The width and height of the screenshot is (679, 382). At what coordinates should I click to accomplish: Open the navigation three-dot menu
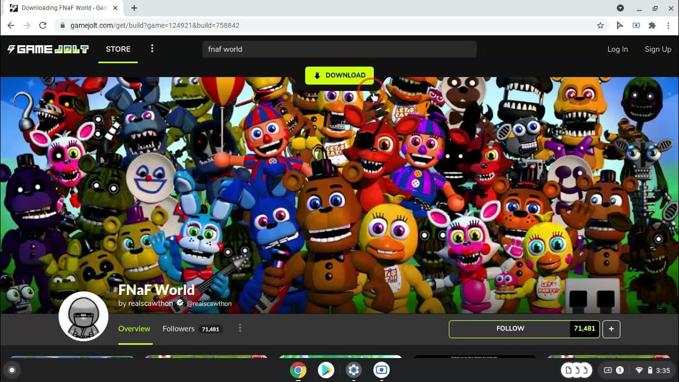tap(152, 49)
